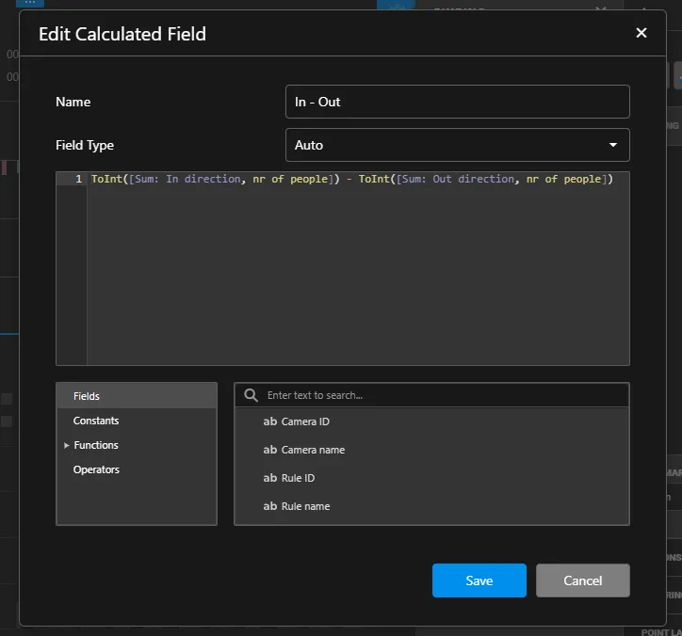Screen dimensions: 682x636
Task: Click 'Sum: Out direction' in the expression
Action: click(458, 179)
